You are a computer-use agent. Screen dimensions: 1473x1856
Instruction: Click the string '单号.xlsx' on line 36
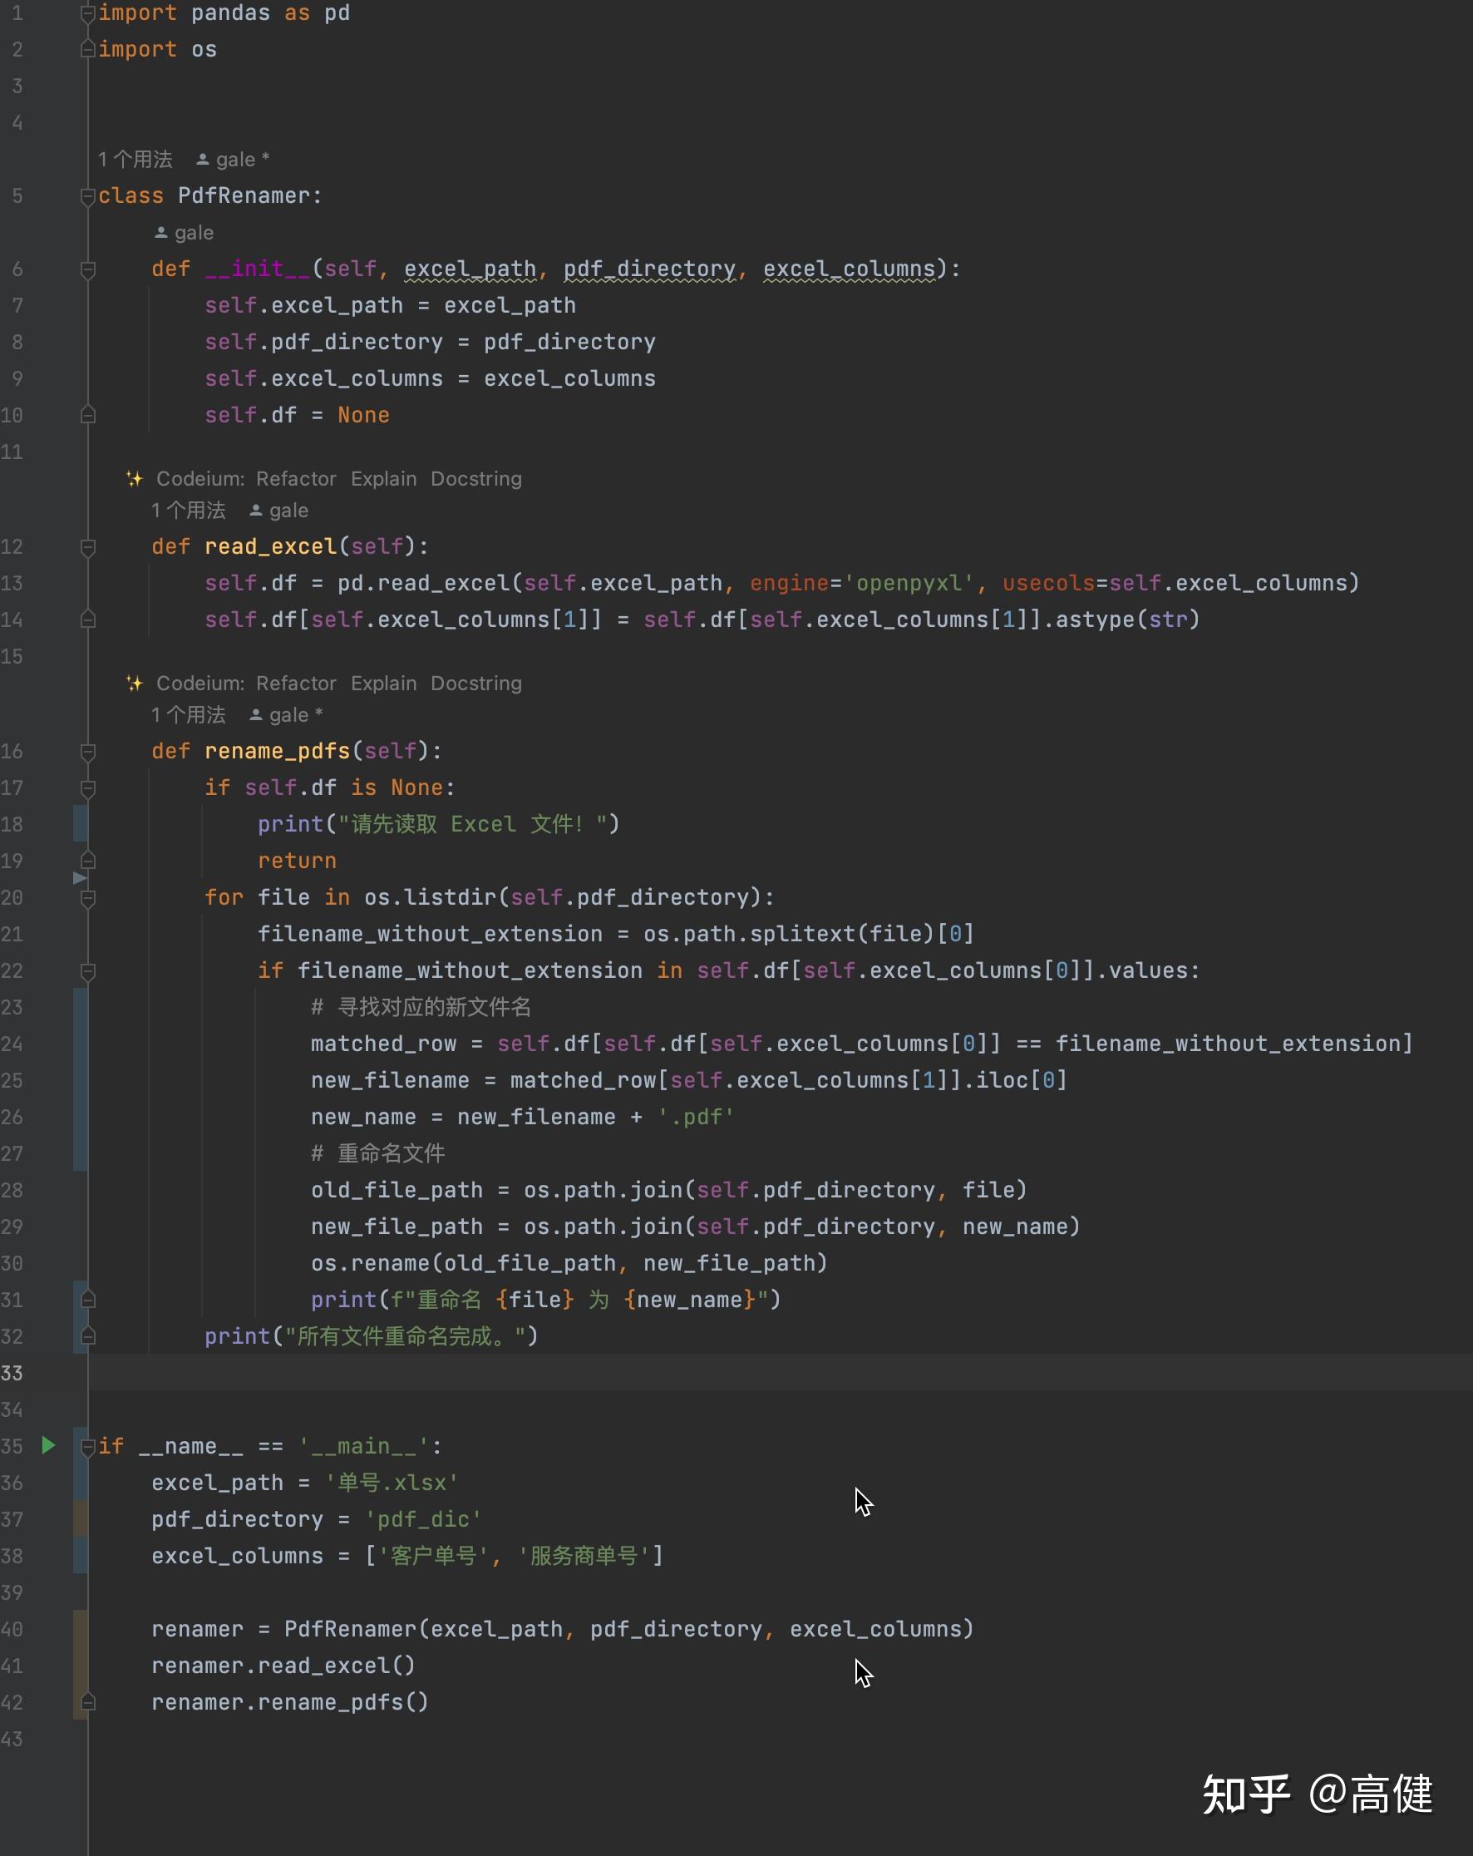coord(392,1483)
